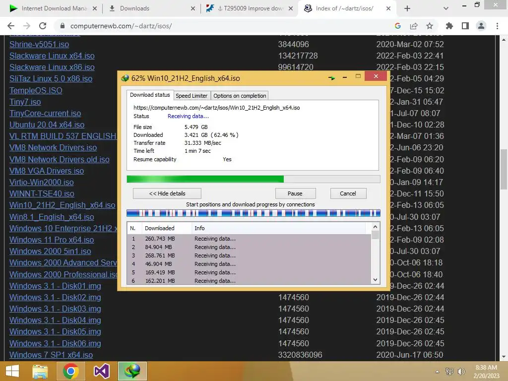Open the Tiny7.iso link
Viewport: 508px width, 381px height.
25,102
